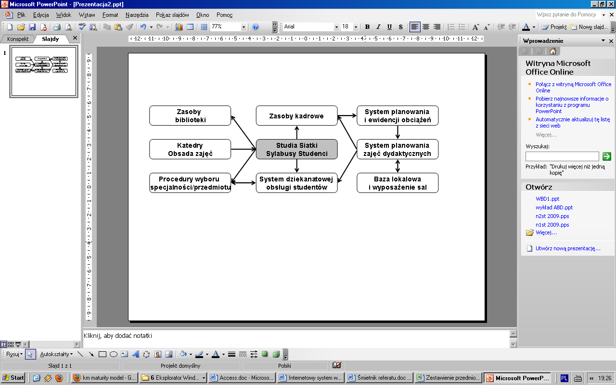Insert diagram or organization chart

tap(147, 354)
